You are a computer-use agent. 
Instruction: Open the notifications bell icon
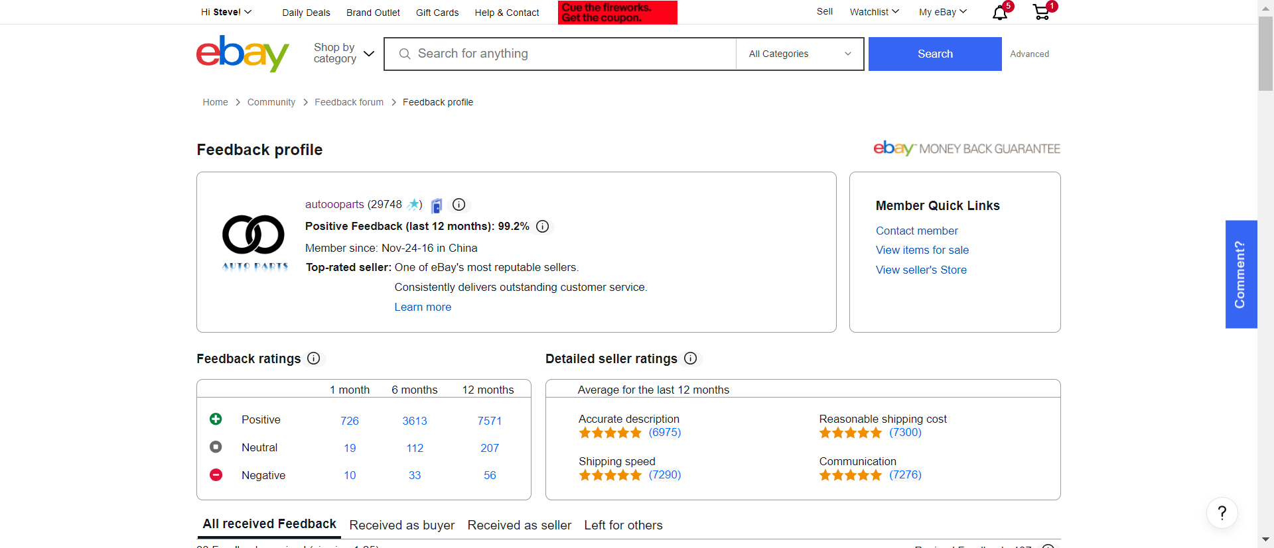click(x=999, y=13)
